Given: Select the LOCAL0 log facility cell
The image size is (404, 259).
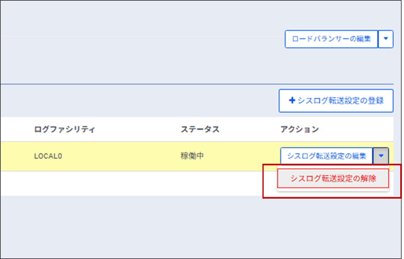Looking at the screenshot, I should 48,156.
